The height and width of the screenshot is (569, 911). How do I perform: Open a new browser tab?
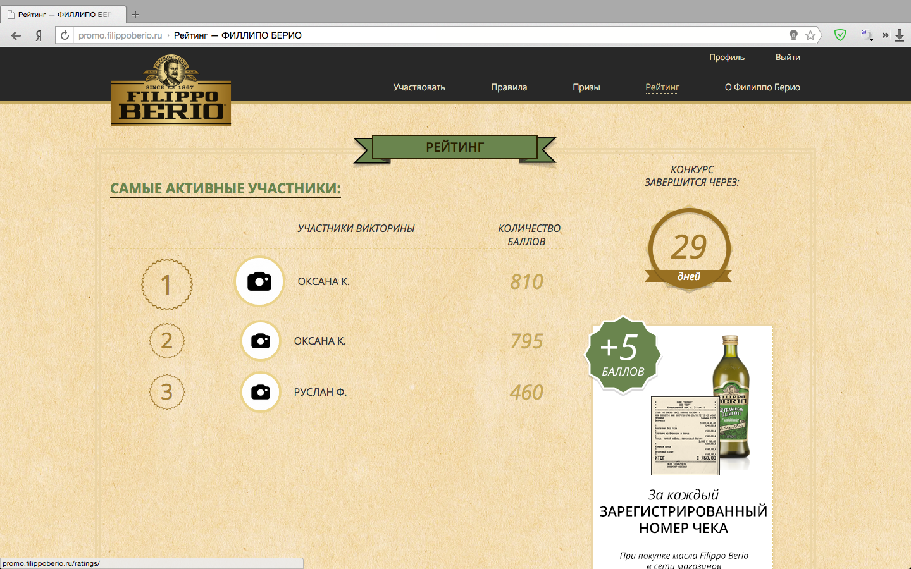[135, 14]
